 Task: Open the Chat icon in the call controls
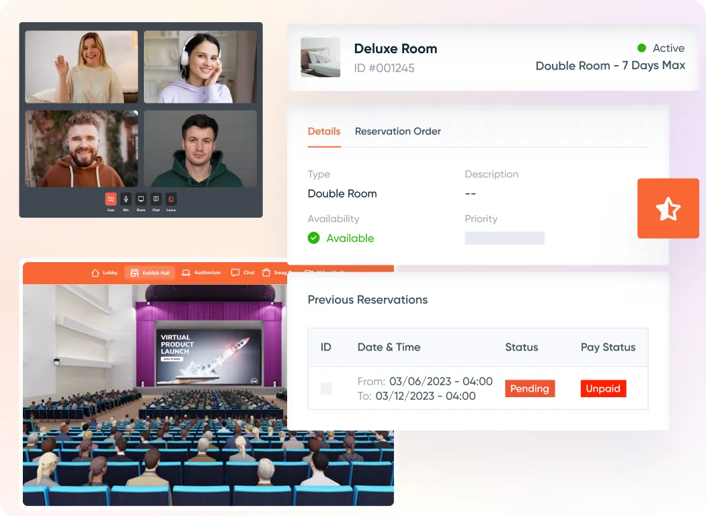(156, 199)
